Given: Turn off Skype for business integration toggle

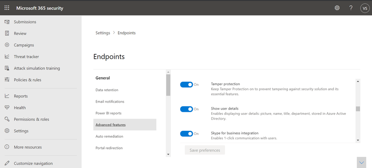Looking at the screenshot, I should [187, 134].
